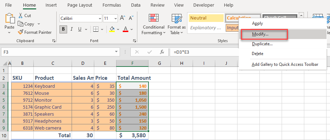Toggle Bold formatting

tap(63, 29)
